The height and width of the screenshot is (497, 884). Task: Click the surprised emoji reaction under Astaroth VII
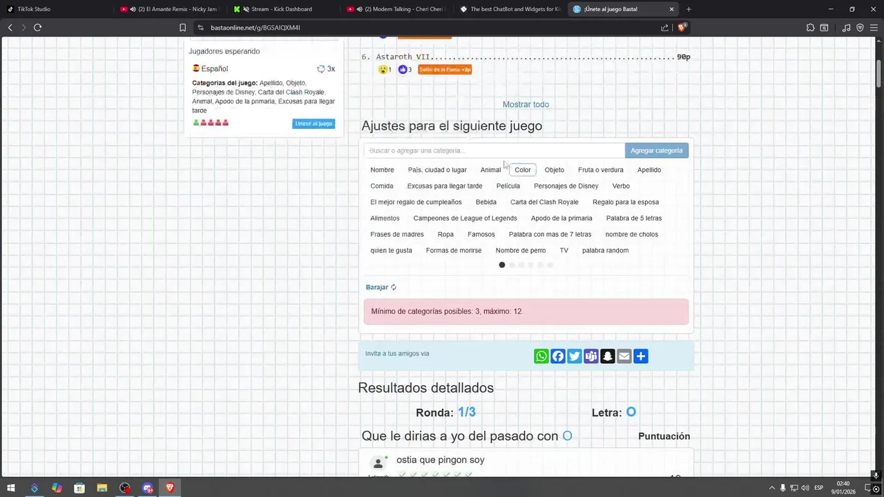pos(383,69)
